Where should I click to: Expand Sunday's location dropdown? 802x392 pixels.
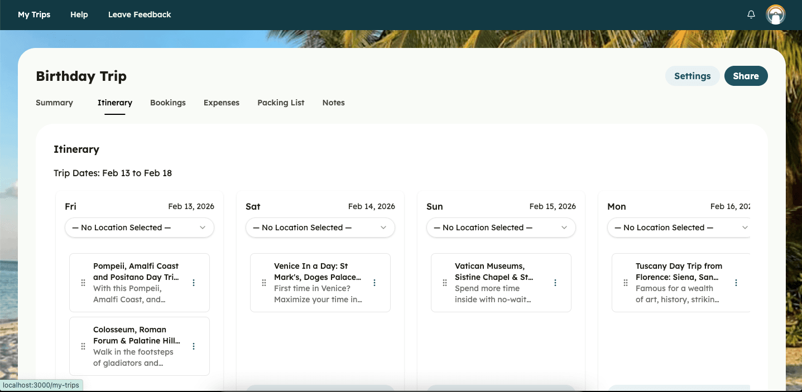(501, 228)
